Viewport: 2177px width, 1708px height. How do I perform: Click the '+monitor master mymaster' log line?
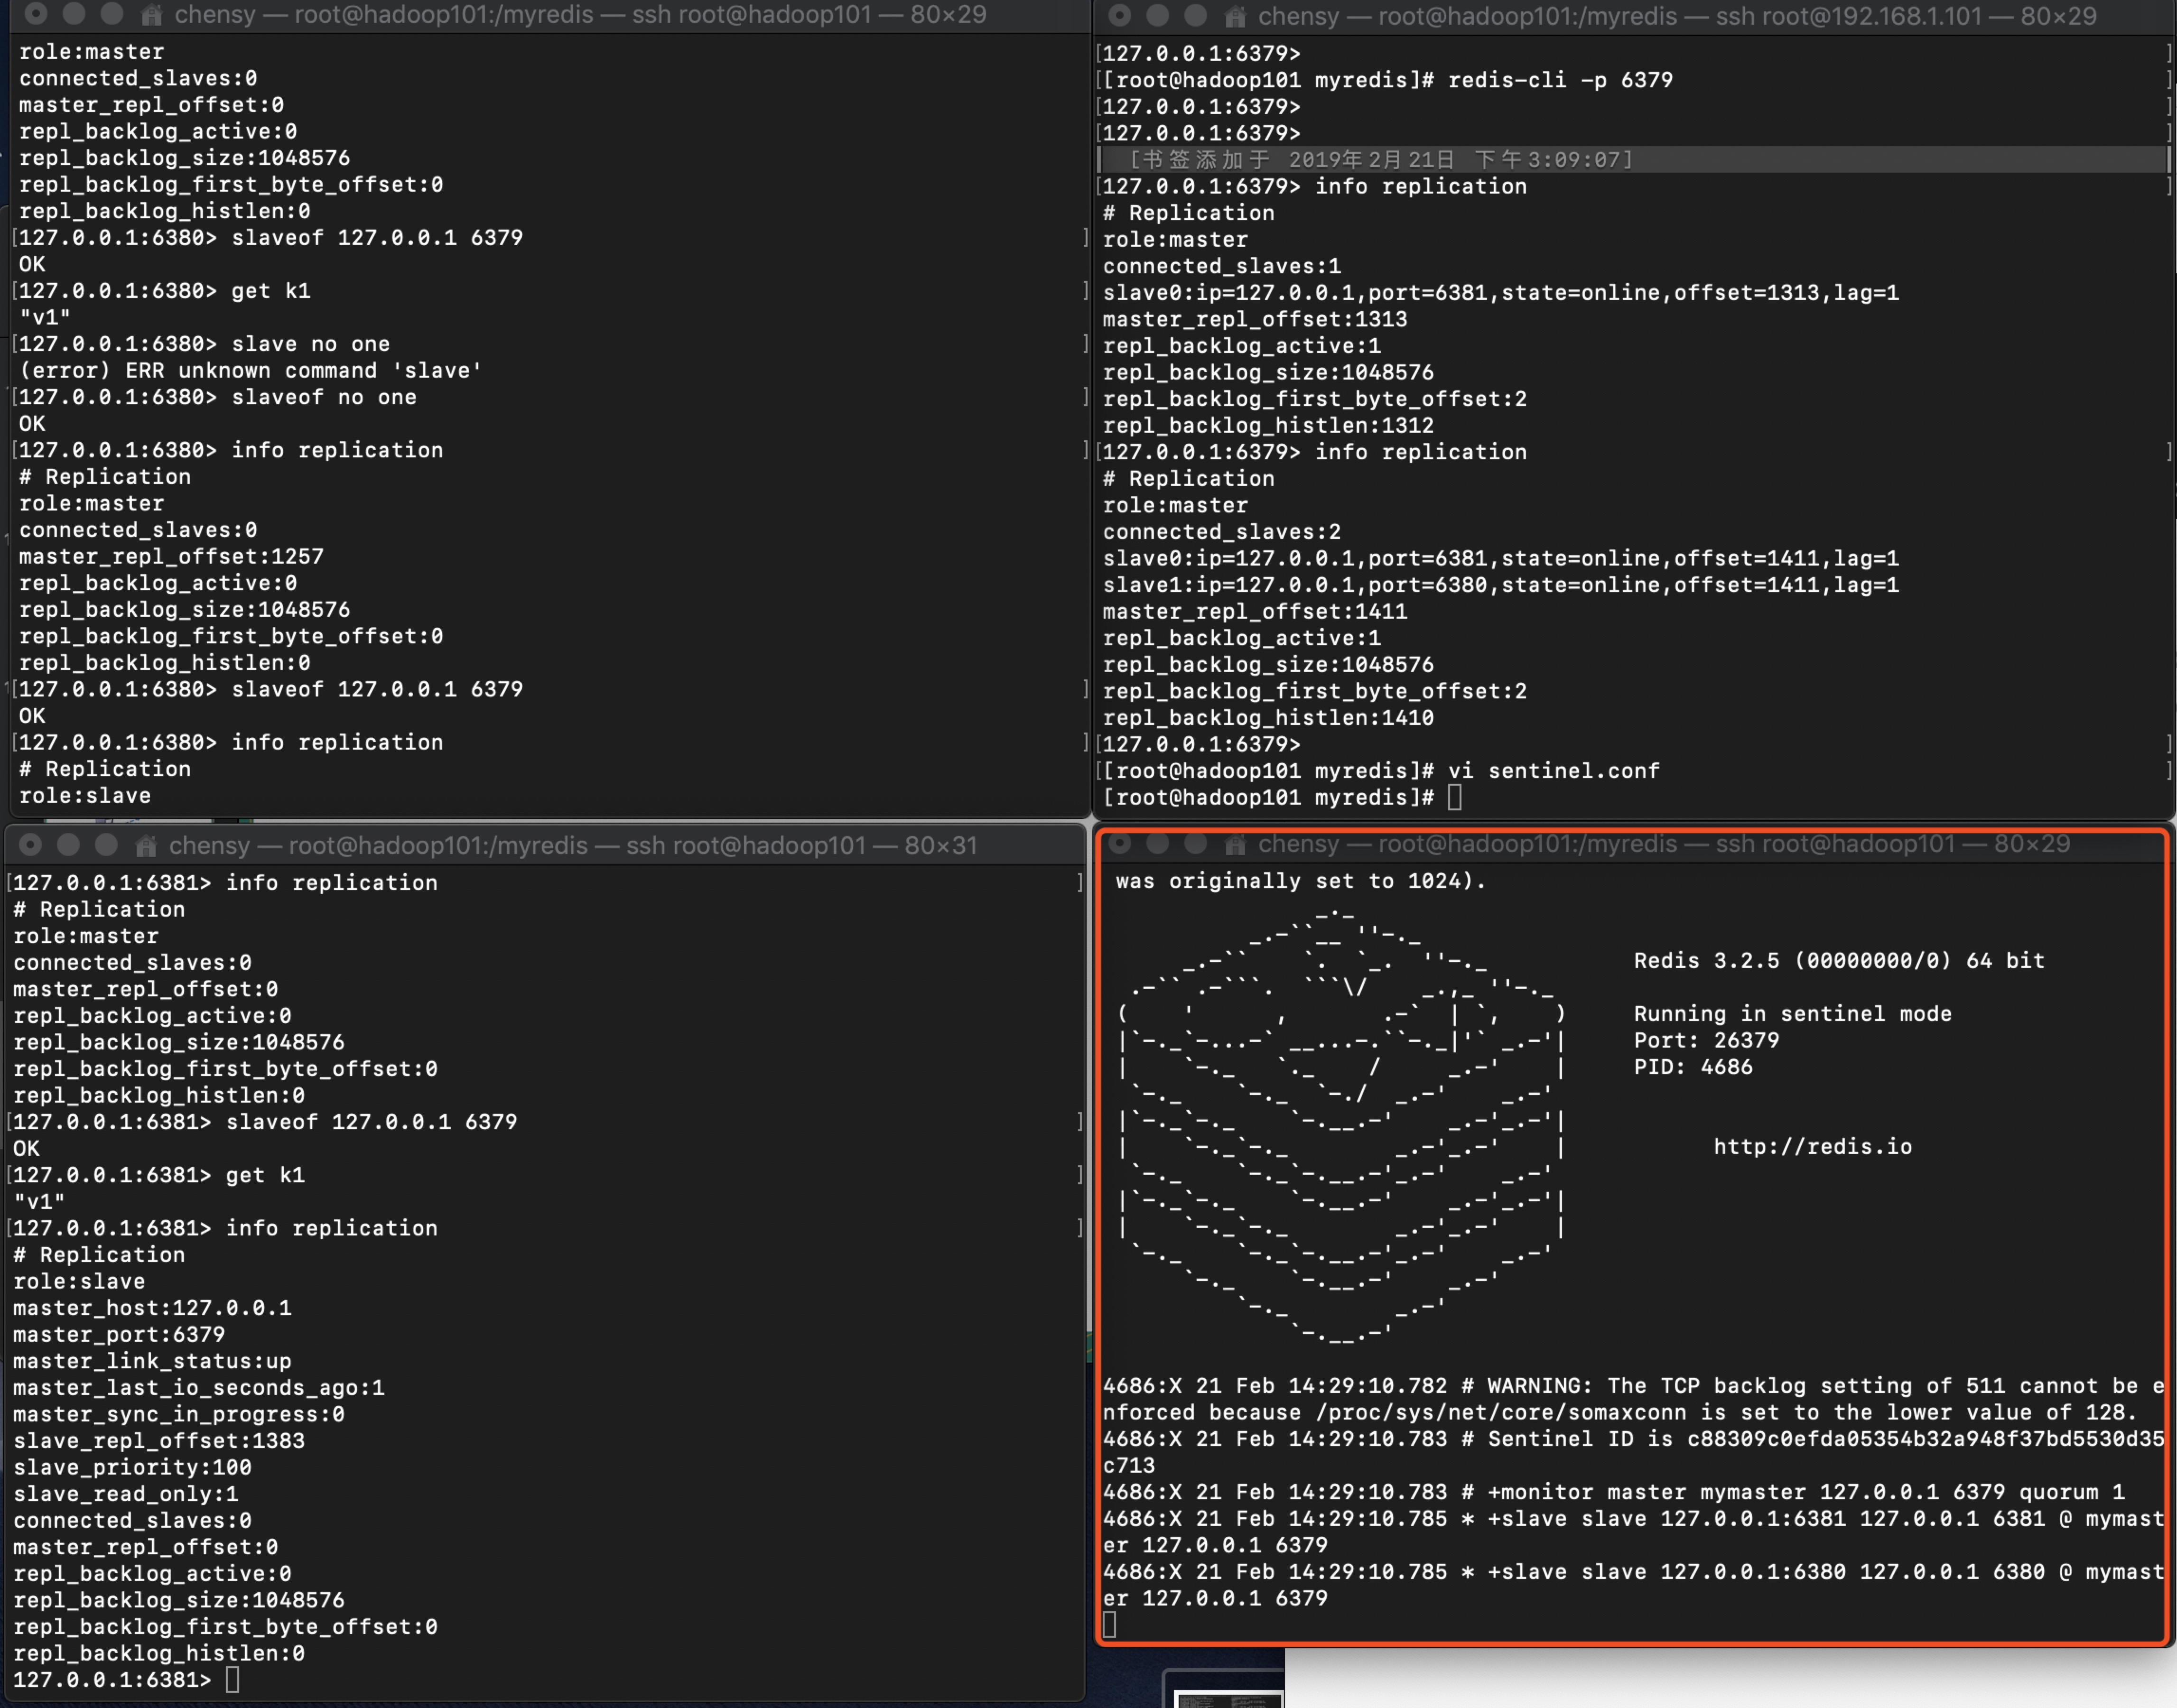click(x=1613, y=1492)
